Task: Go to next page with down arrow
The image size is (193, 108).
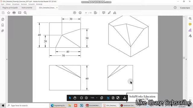Action: (x=80, y=13)
